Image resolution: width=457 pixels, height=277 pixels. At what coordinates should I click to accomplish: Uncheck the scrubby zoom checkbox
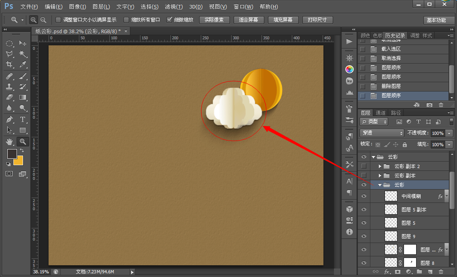pyautogui.click(x=169, y=20)
